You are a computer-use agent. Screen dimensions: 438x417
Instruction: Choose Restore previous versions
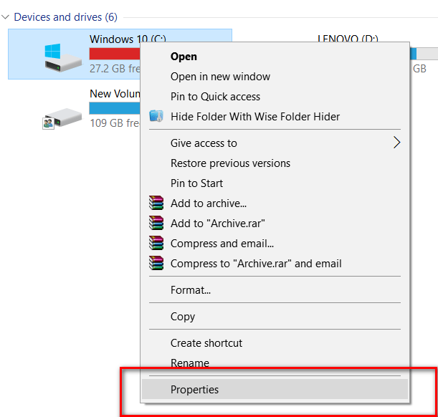[x=275, y=163]
